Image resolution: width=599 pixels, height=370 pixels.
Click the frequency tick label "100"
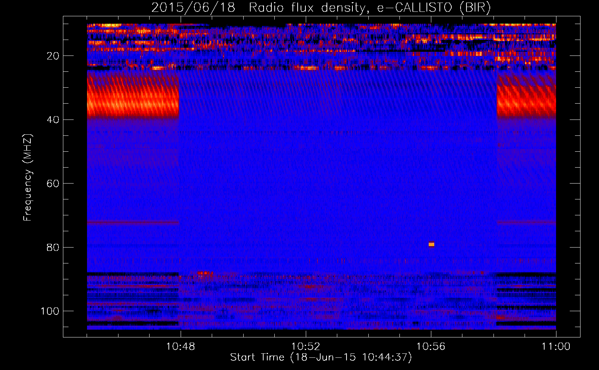[50, 311]
